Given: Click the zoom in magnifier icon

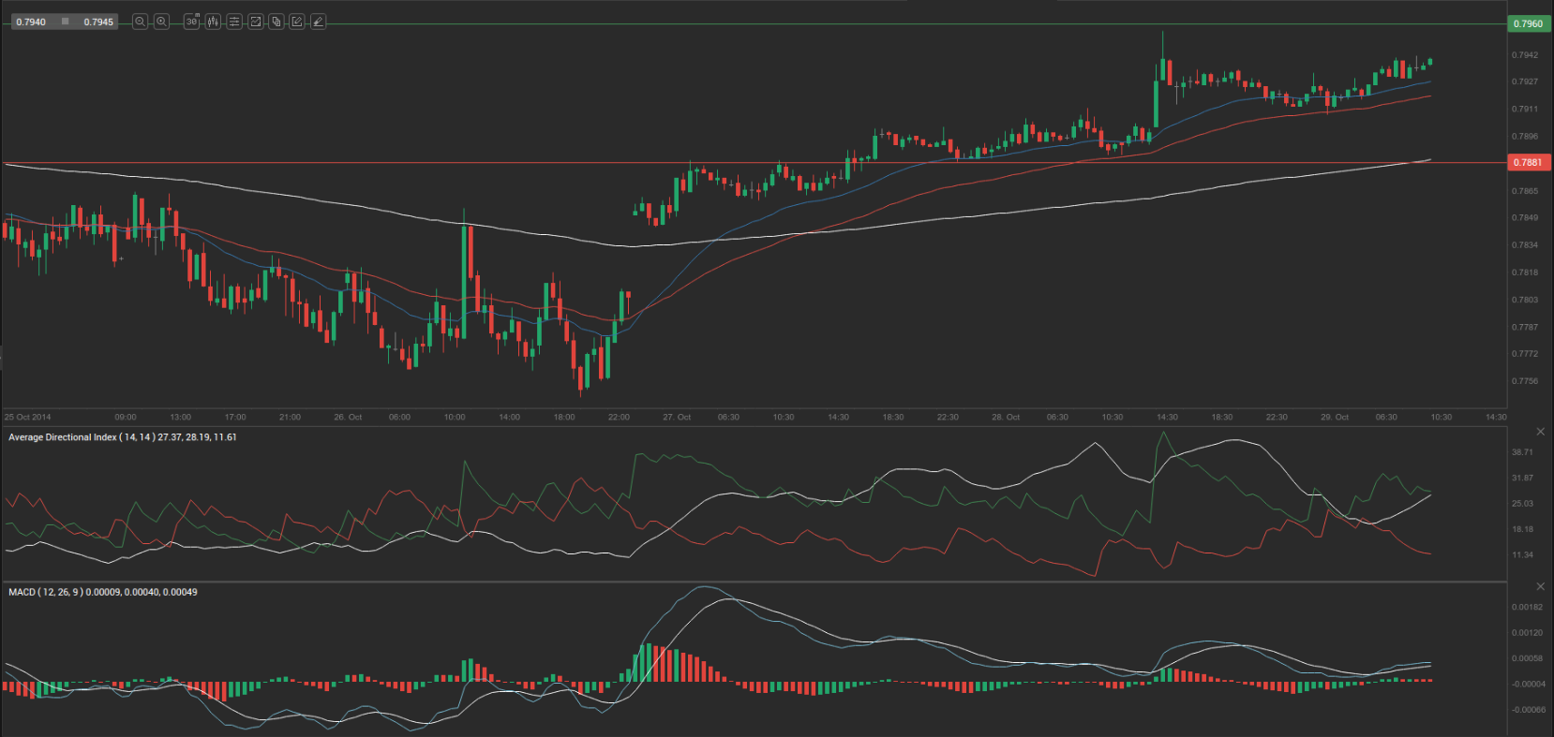Looking at the screenshot, I should (x=161, y=22).
